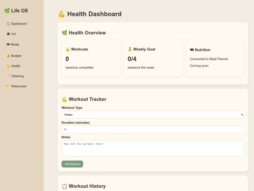
Task: Click the Workout History heading
Action: click(x=87, y=186)
